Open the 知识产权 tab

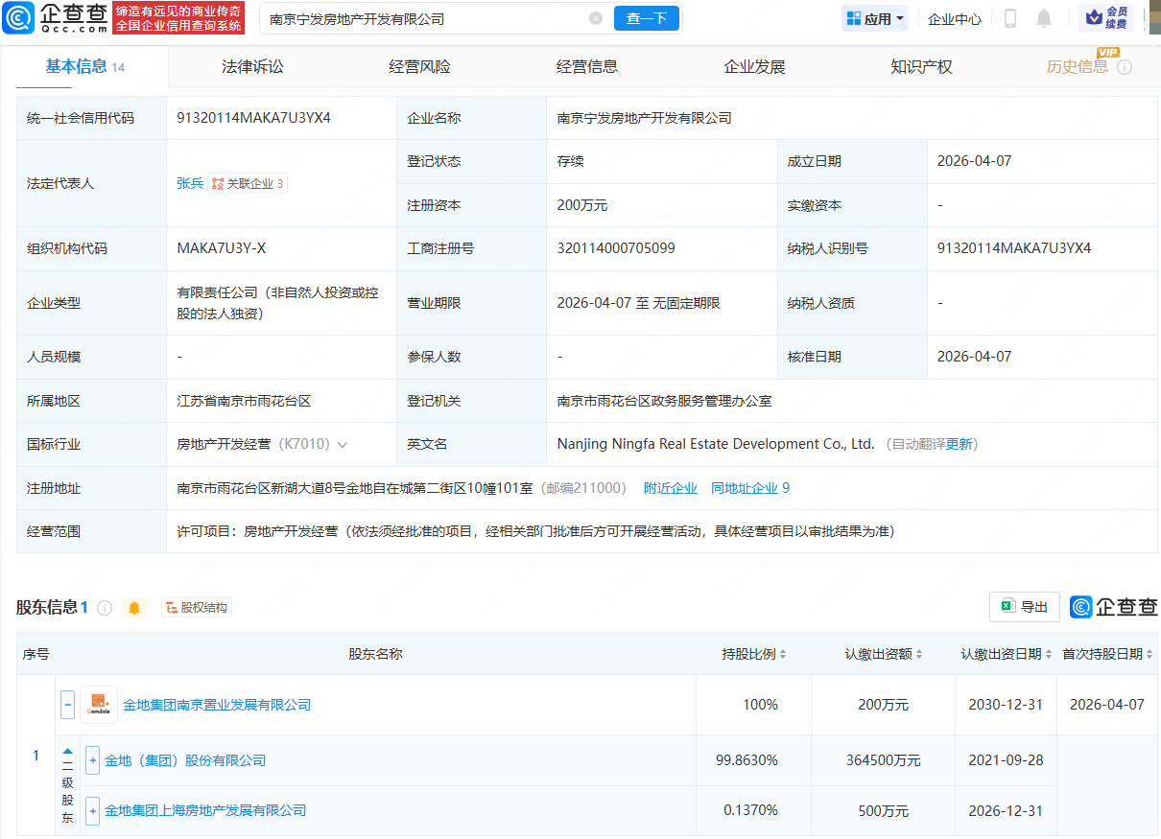[x=920, y=66]
